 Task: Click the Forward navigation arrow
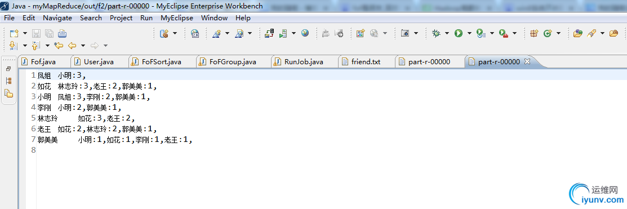point(95,45)
